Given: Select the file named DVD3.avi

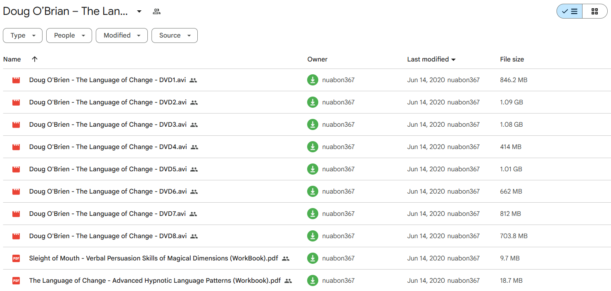Looking at the screenshot, I should coord(108,125).
